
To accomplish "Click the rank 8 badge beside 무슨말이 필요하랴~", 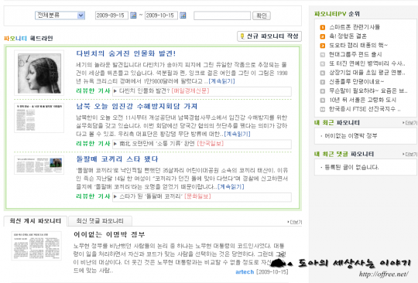I will coord(323,91).
